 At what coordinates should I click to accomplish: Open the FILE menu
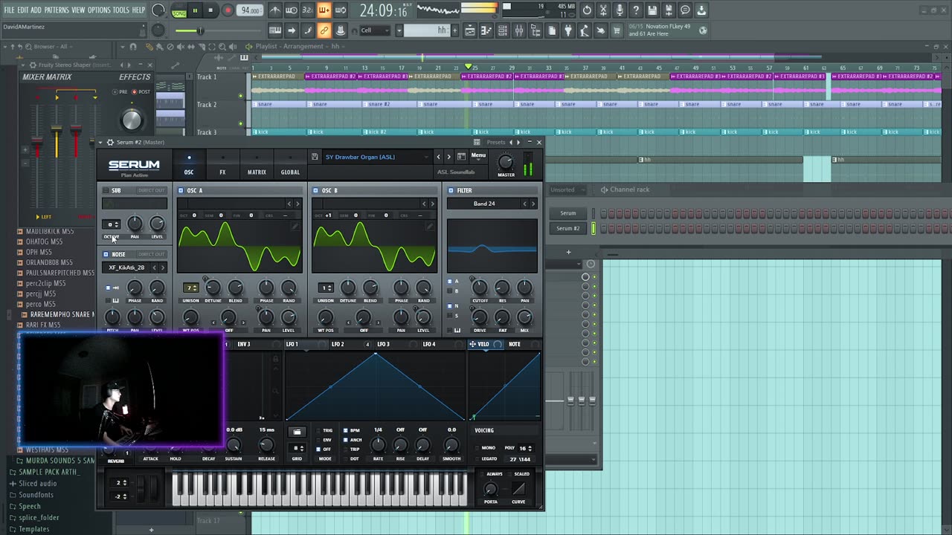pos(9,10)
